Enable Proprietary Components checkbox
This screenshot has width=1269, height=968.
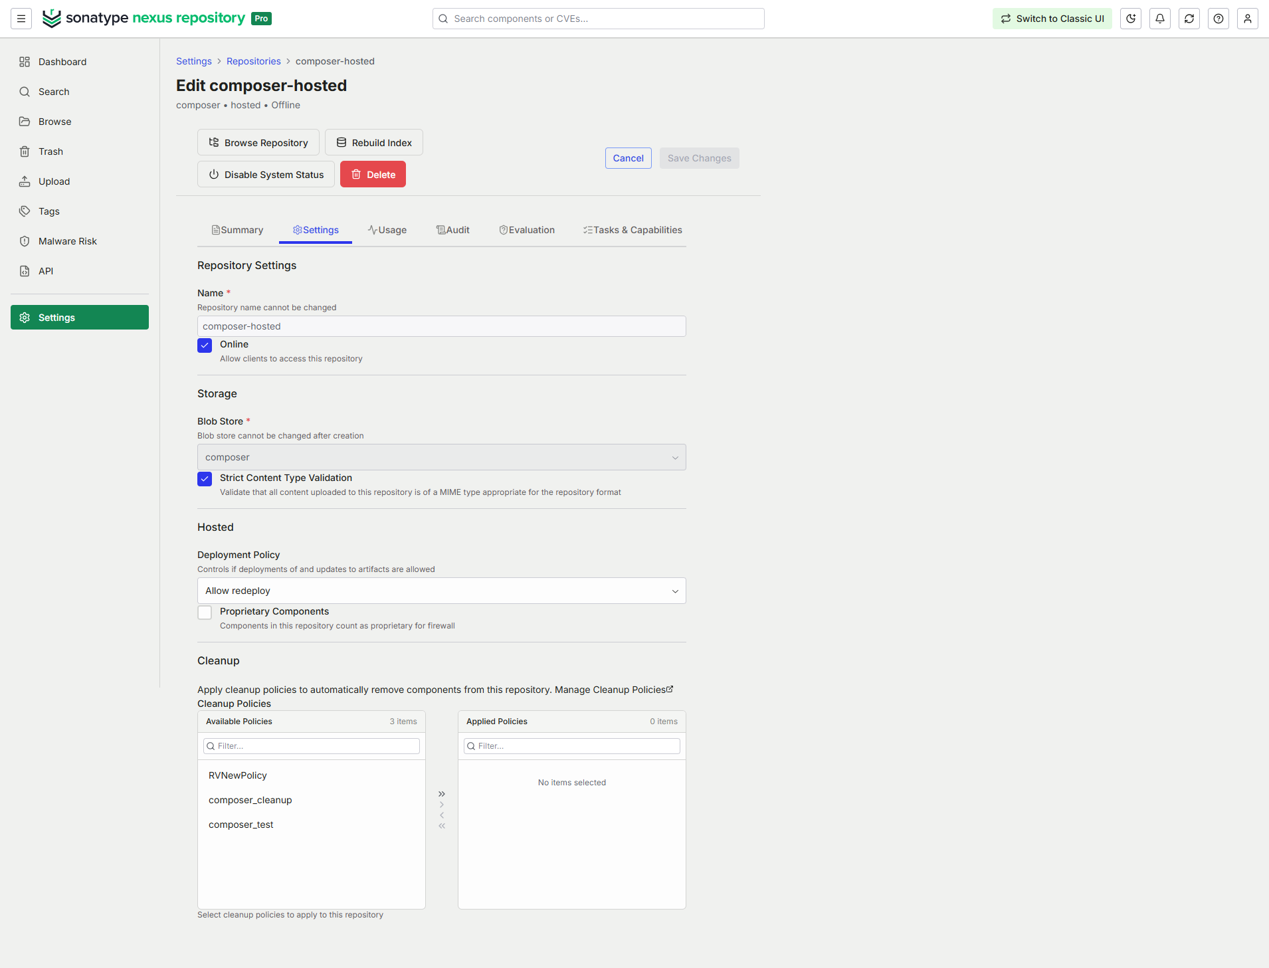click(x=205, y=613)
